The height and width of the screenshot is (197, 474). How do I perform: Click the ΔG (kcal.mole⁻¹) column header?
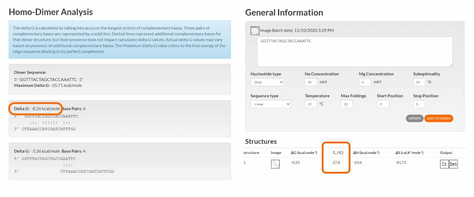pos(304,153)
